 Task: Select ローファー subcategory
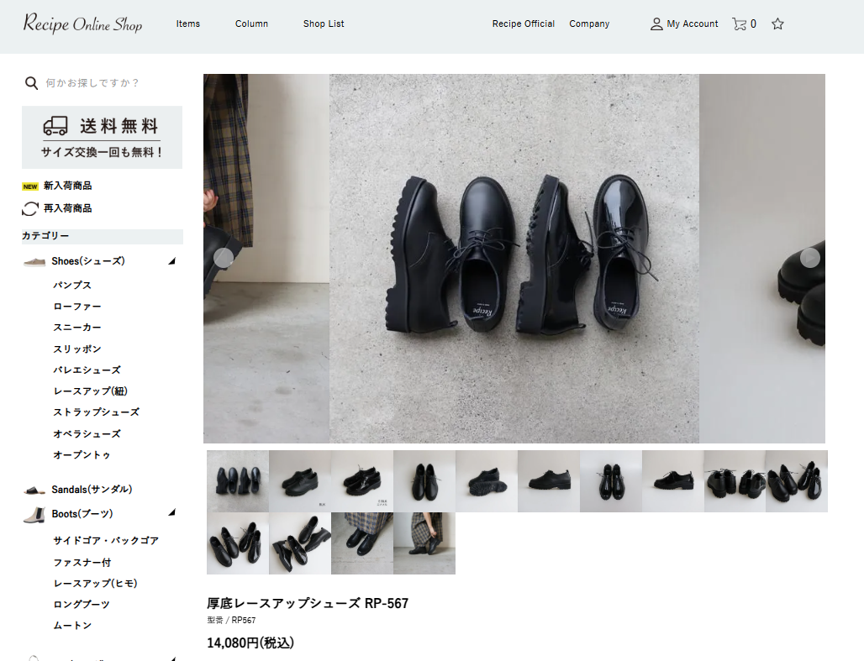pyautogui.click(x=77, y=307)
